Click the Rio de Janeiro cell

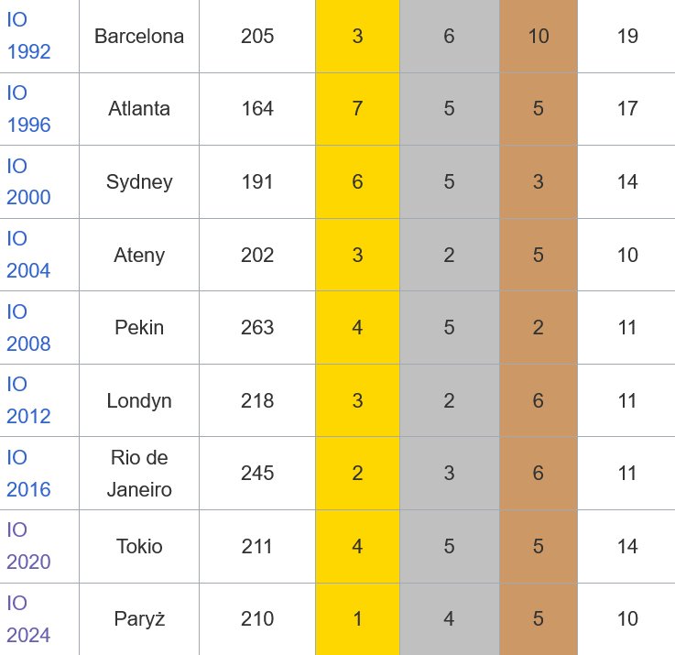click(x=139, y=474)
